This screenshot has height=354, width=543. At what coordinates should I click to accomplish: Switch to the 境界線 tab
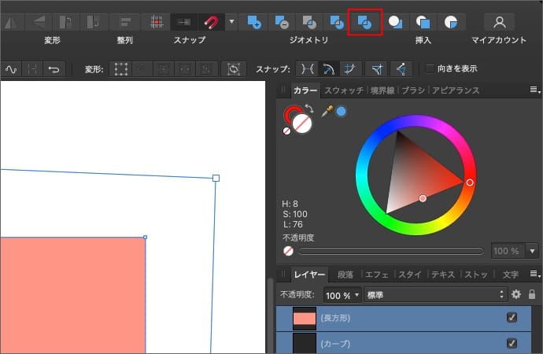click(383, 90)
